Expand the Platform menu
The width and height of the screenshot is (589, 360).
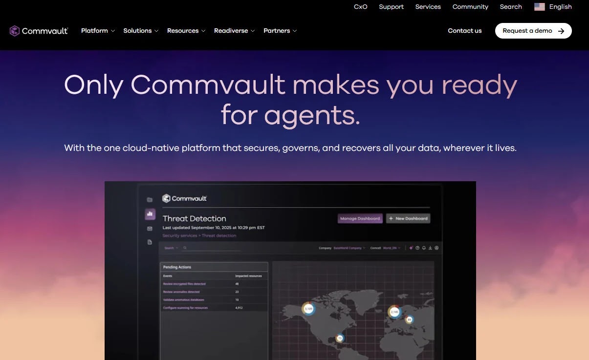pos(98,31)
